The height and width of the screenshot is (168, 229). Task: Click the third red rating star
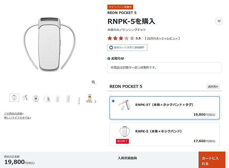(121, 38)
